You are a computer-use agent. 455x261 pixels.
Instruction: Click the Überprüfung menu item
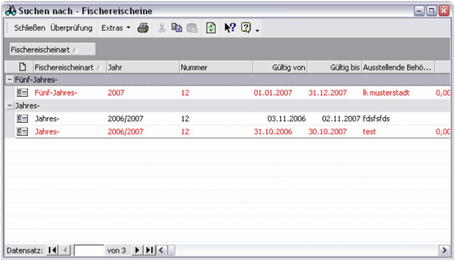coord(71,28)
